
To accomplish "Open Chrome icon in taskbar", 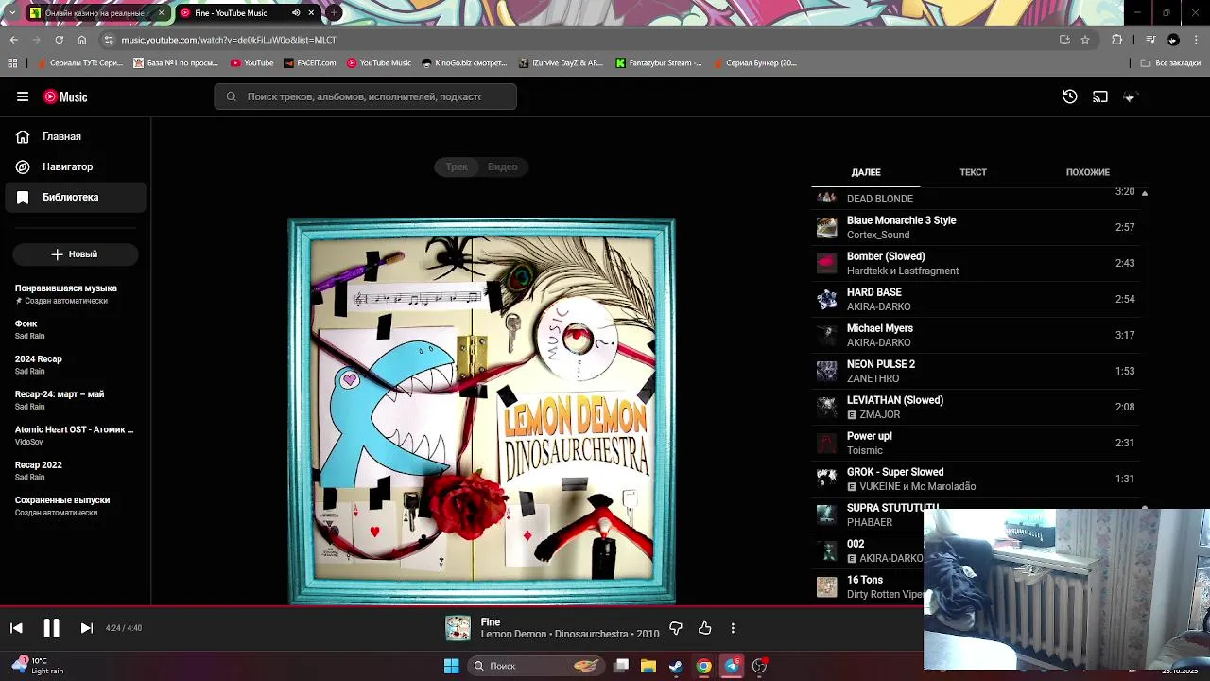I will (703, 666).
